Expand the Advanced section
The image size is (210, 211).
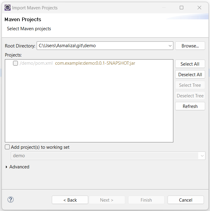click(7, 167)
